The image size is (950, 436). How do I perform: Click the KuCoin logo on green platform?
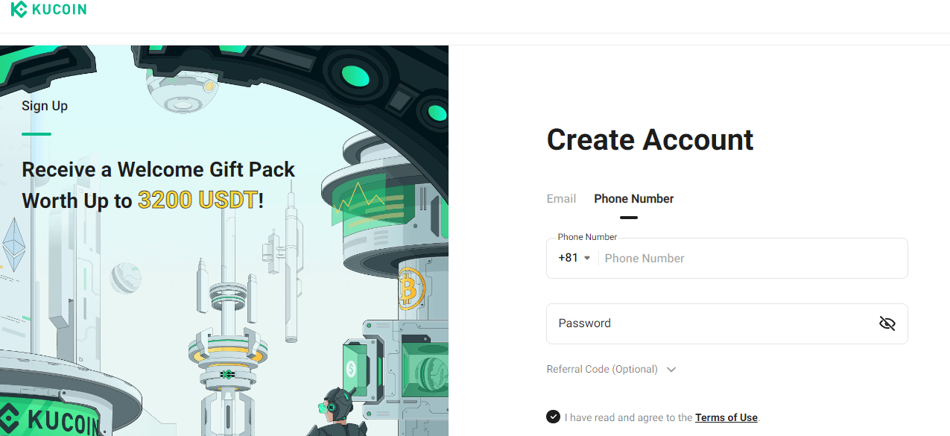[x=51, y=420]
